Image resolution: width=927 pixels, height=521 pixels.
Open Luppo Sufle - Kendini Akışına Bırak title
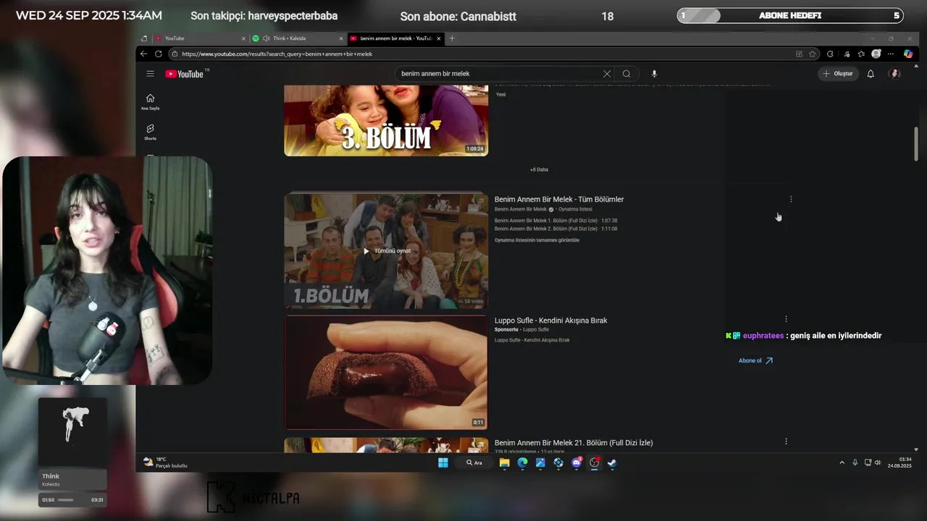pyautogui.click(x=550, y=321)
